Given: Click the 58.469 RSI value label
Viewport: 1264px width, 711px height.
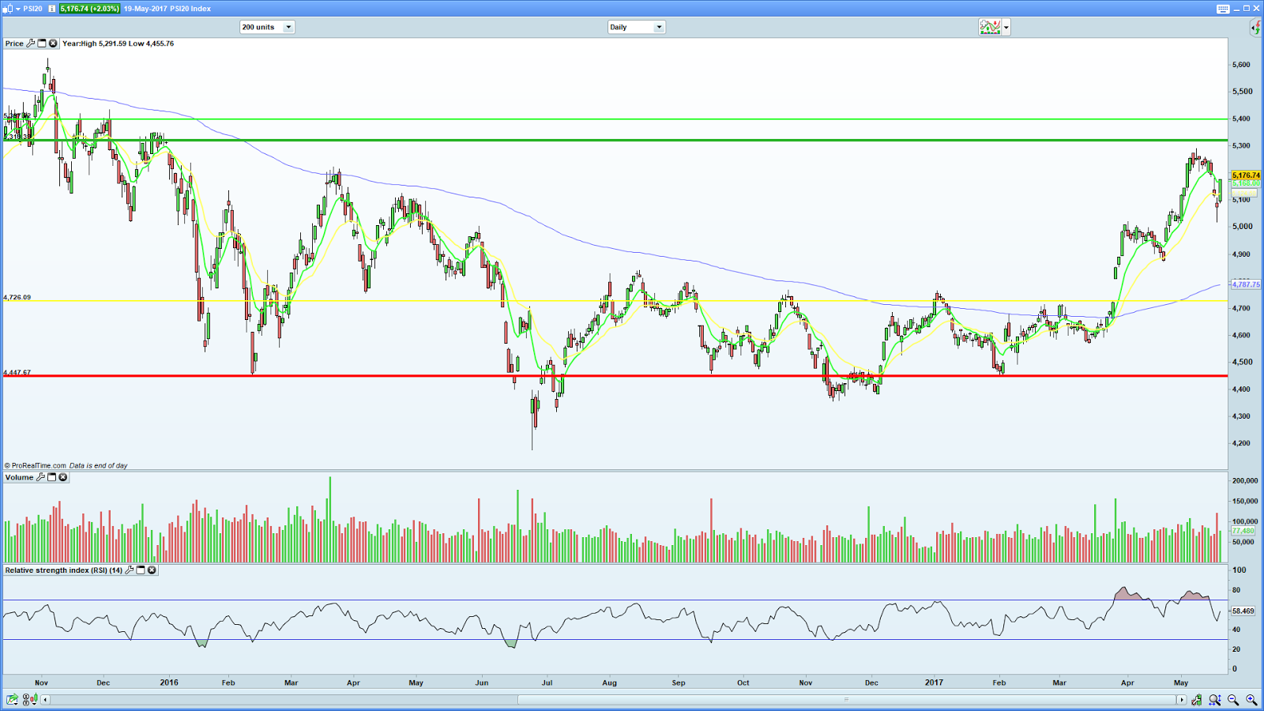Looking at the screenshot, I should coord(1243,611).
